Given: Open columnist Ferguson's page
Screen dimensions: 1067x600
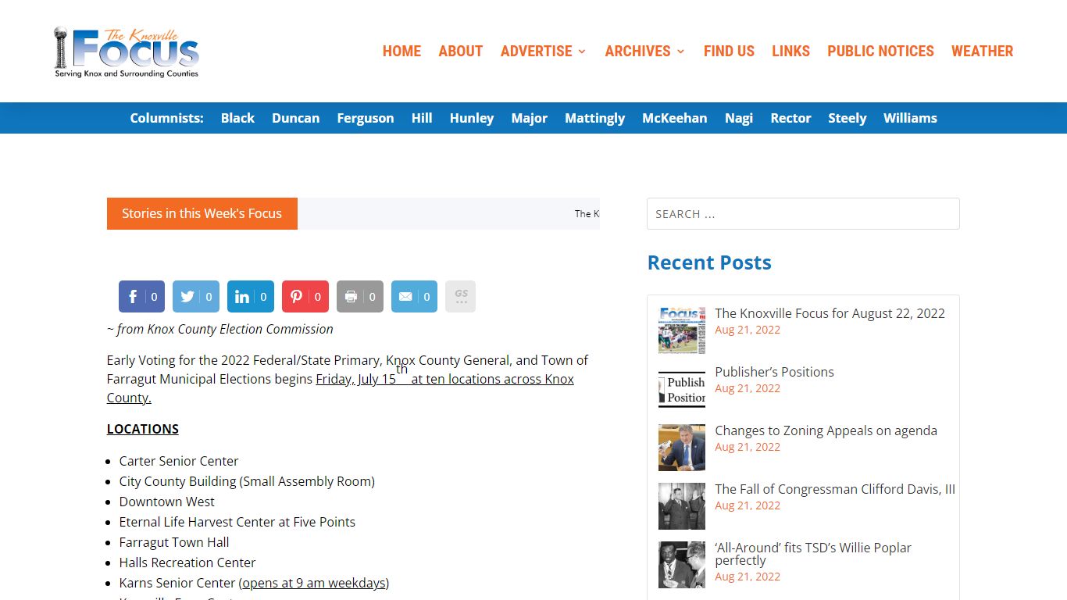Looking at the screenshot, I should [365, 118].
